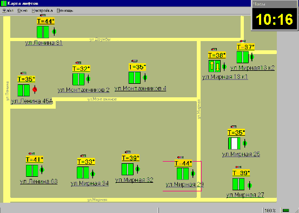Open the Файл menu
This screenshot has width=299, height=213.
(x=8, y=11)
